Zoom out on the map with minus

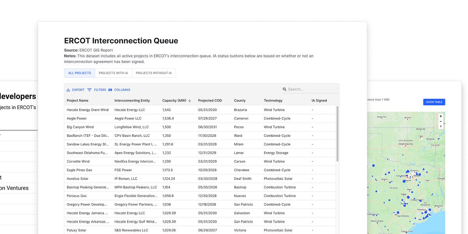(x=441, y=121)
